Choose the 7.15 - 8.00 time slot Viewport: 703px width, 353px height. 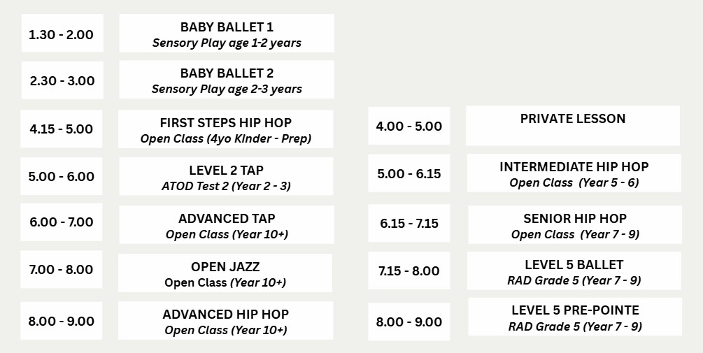click(409, 271)
